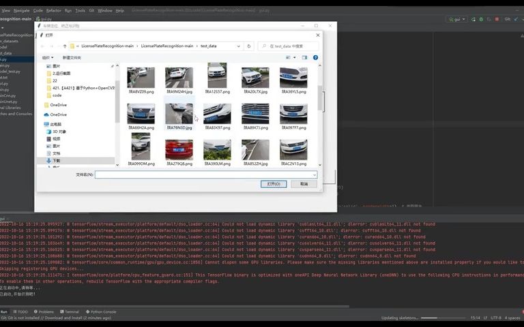Click the dialog's refresh folder icon
Screen dimensions: 524x327
(248, 46)
